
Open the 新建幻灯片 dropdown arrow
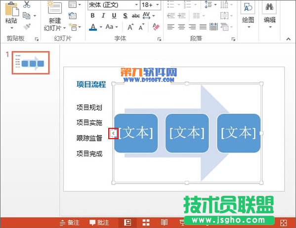[64, 28]
